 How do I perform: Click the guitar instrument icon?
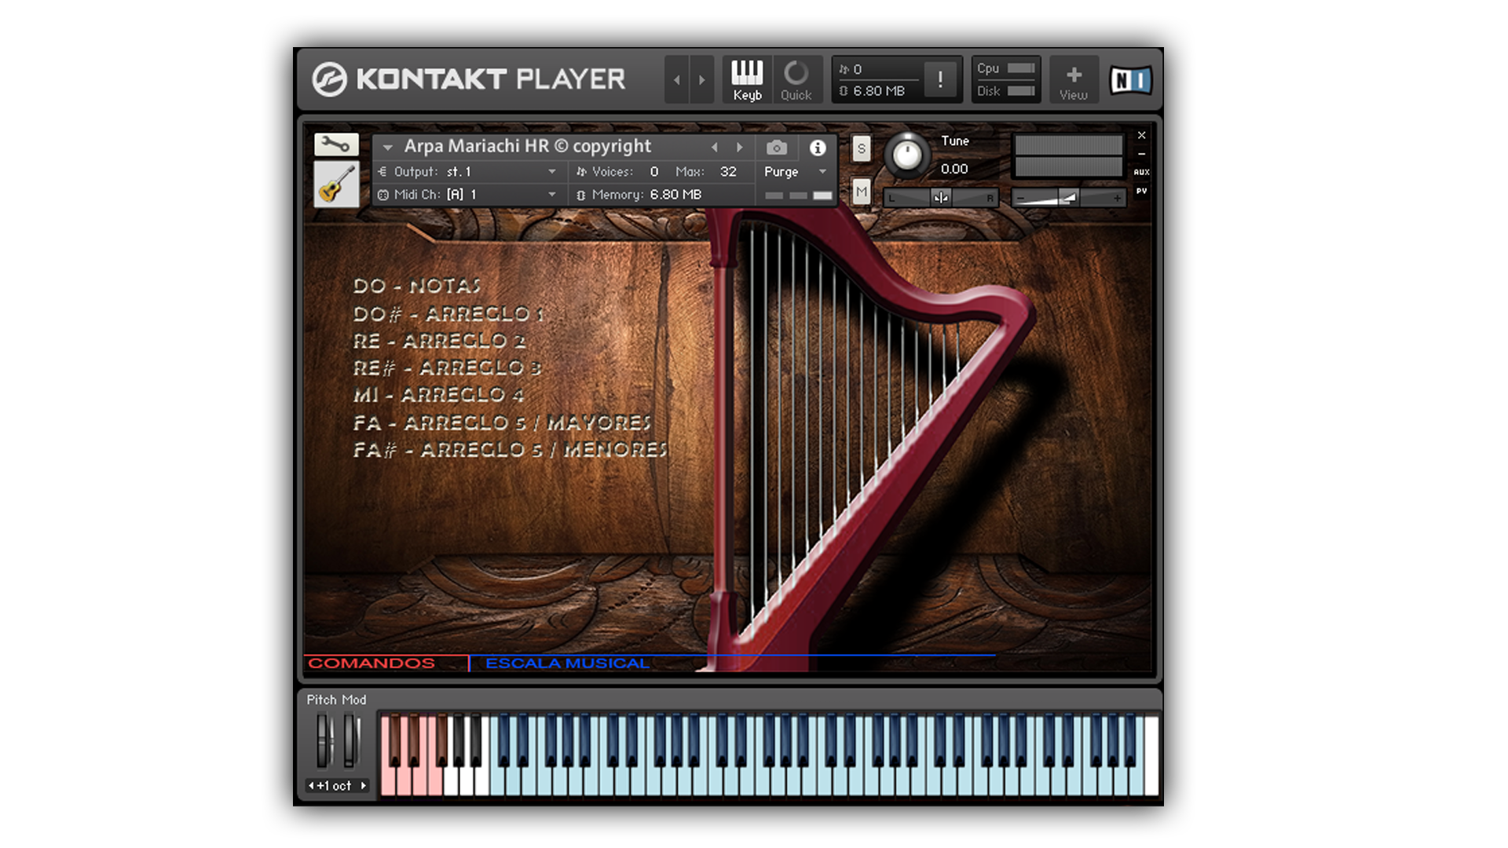point(336,184)
